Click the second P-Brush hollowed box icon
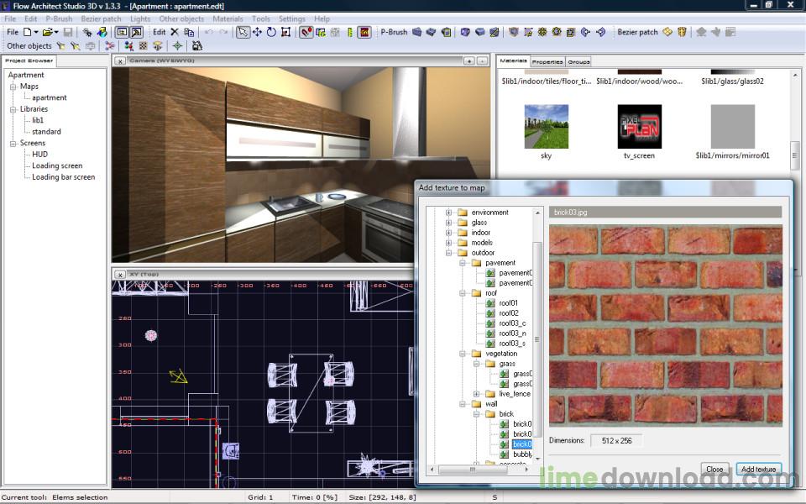This screenshot has width=806, height=504. (432, 32)
